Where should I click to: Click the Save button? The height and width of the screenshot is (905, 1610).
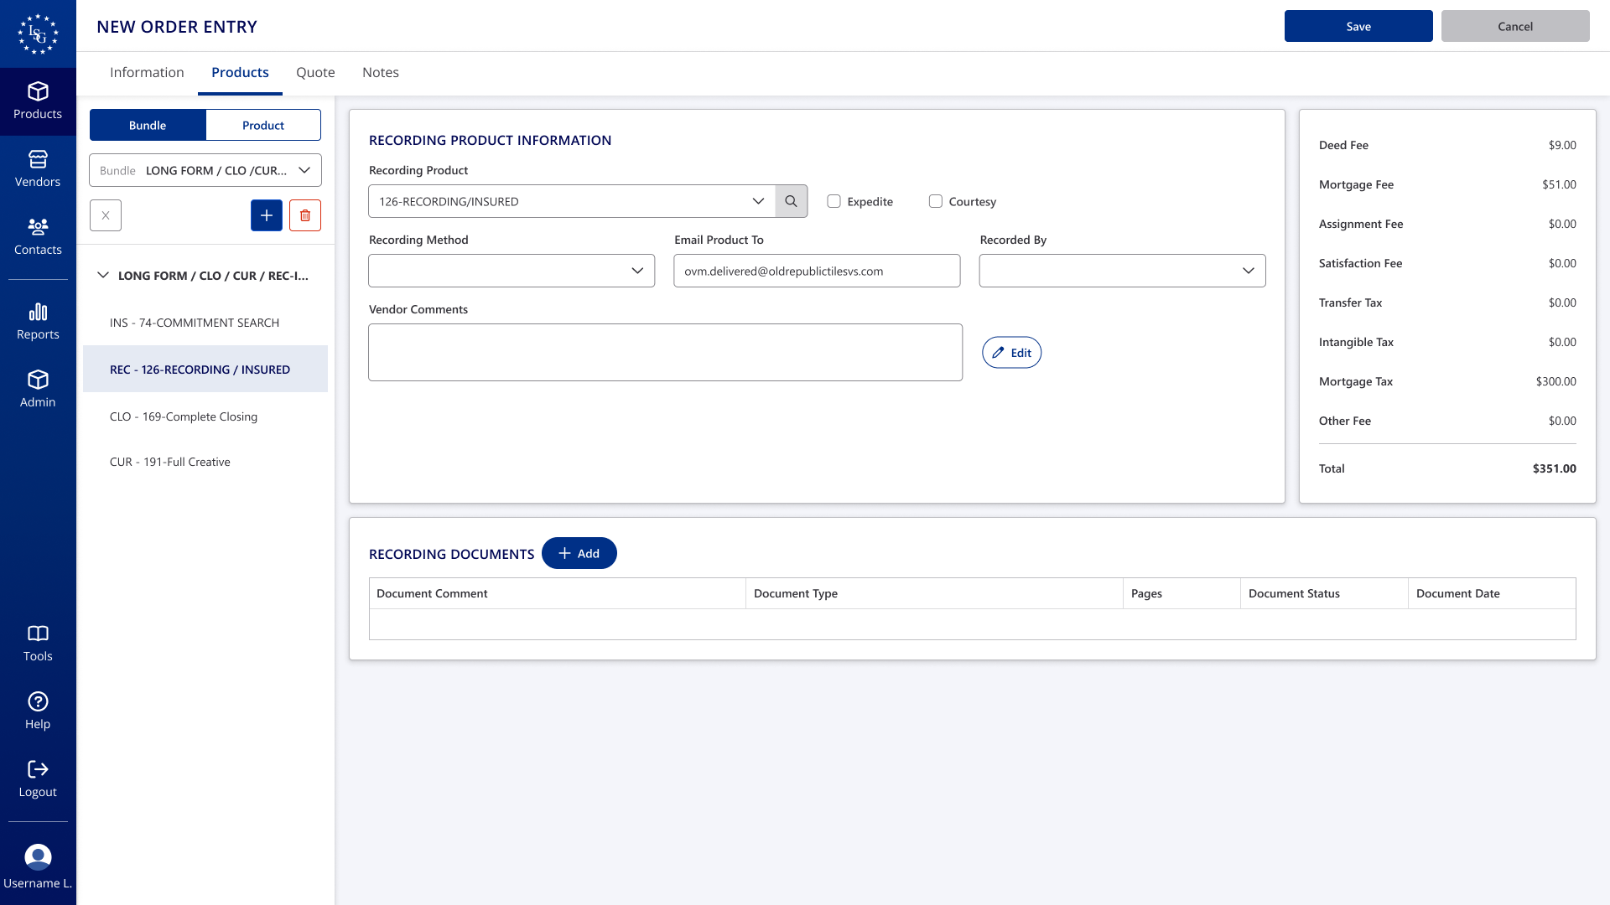[1358, 26]
